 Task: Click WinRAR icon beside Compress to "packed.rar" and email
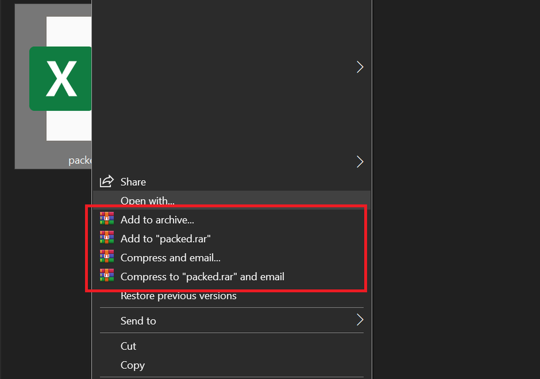[x=107, y=275]
